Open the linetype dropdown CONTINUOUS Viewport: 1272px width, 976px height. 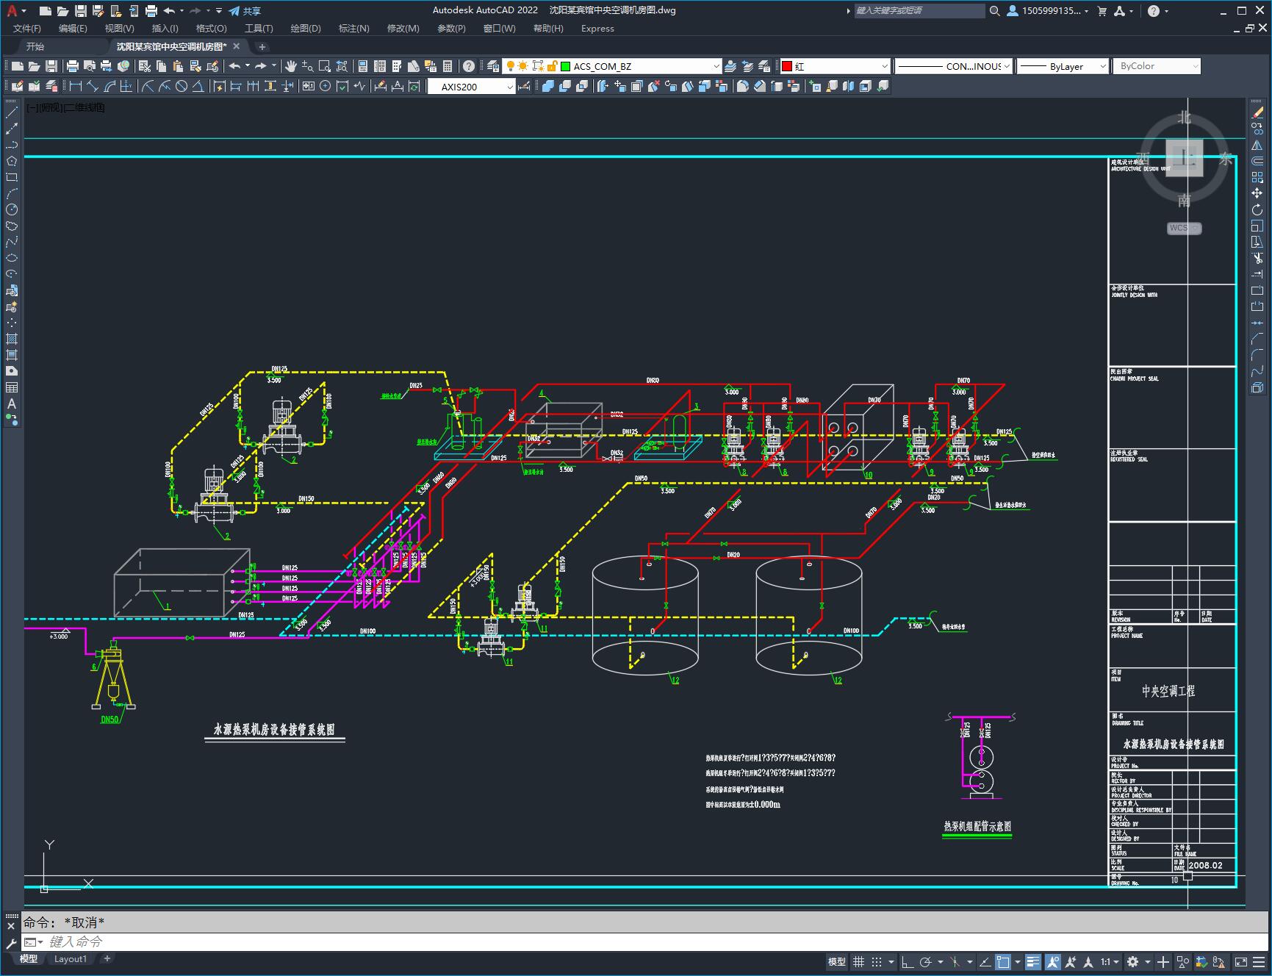954,66
